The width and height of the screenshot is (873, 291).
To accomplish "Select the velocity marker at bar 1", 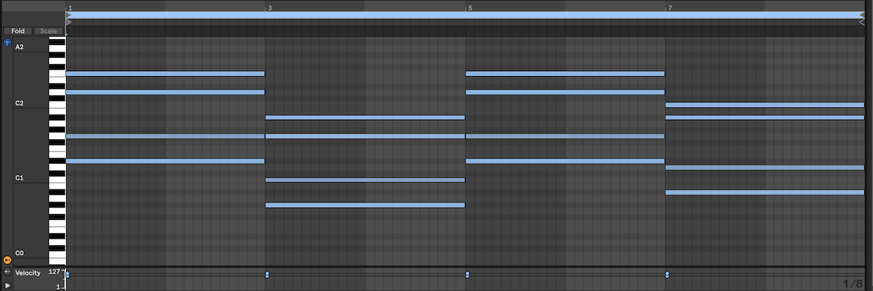I will pyautogui.click(x=67, y=274).
